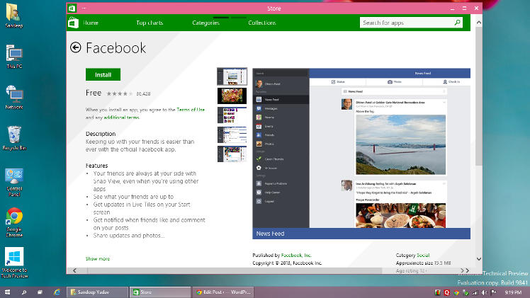
Task: Open Top charts in Store navigation
Action: pos(150,23)
